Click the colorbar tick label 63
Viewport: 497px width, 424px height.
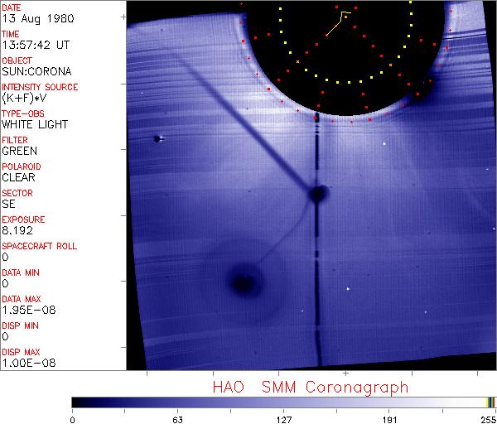pos(177,418)
